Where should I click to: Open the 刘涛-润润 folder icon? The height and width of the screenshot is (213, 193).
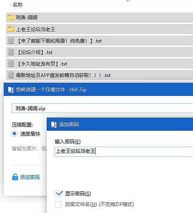pyautogui.click(x=11, y=18)
